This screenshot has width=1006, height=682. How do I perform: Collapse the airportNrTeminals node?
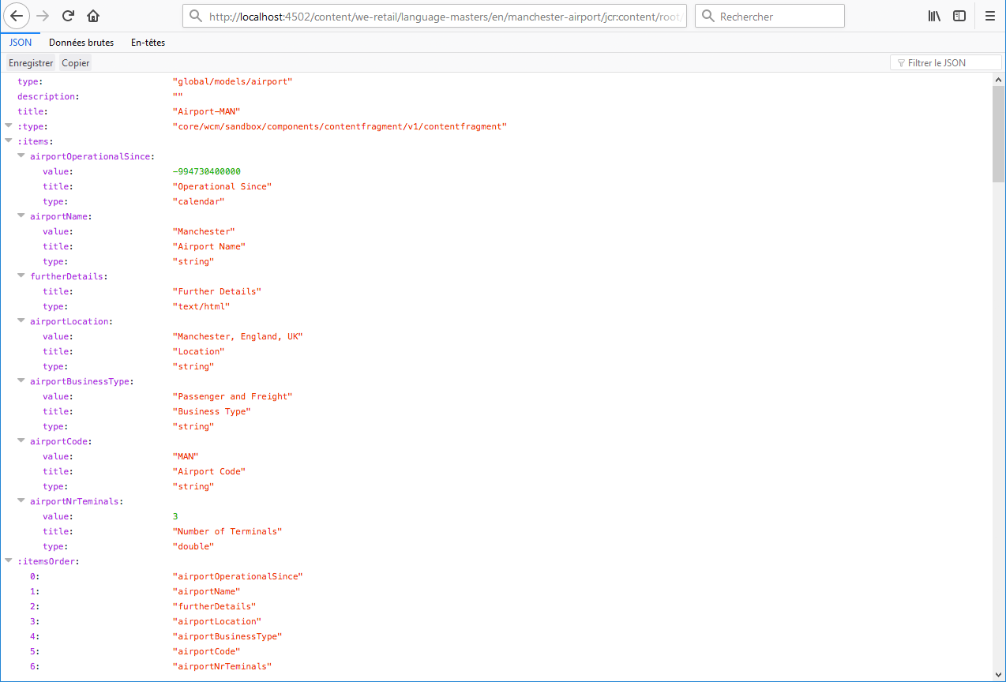click(21, 501)
